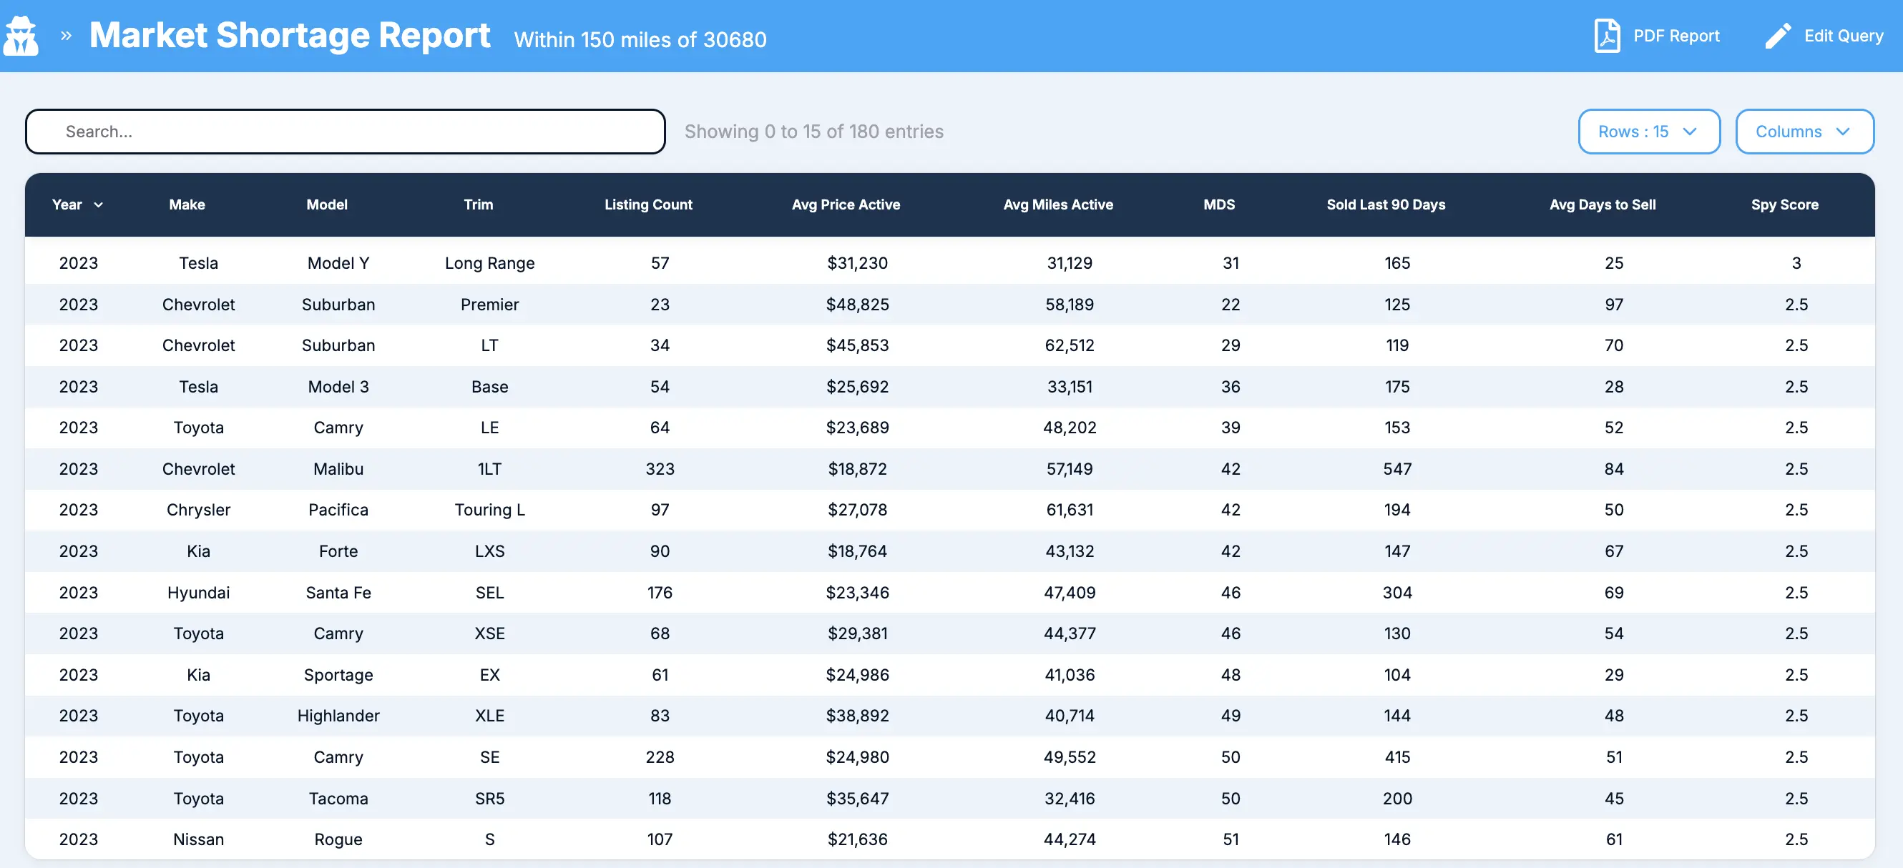Screen dimensions: 1903x868
Task: Sort by Avg Days to Sell header
Action: click(1603, 204)
